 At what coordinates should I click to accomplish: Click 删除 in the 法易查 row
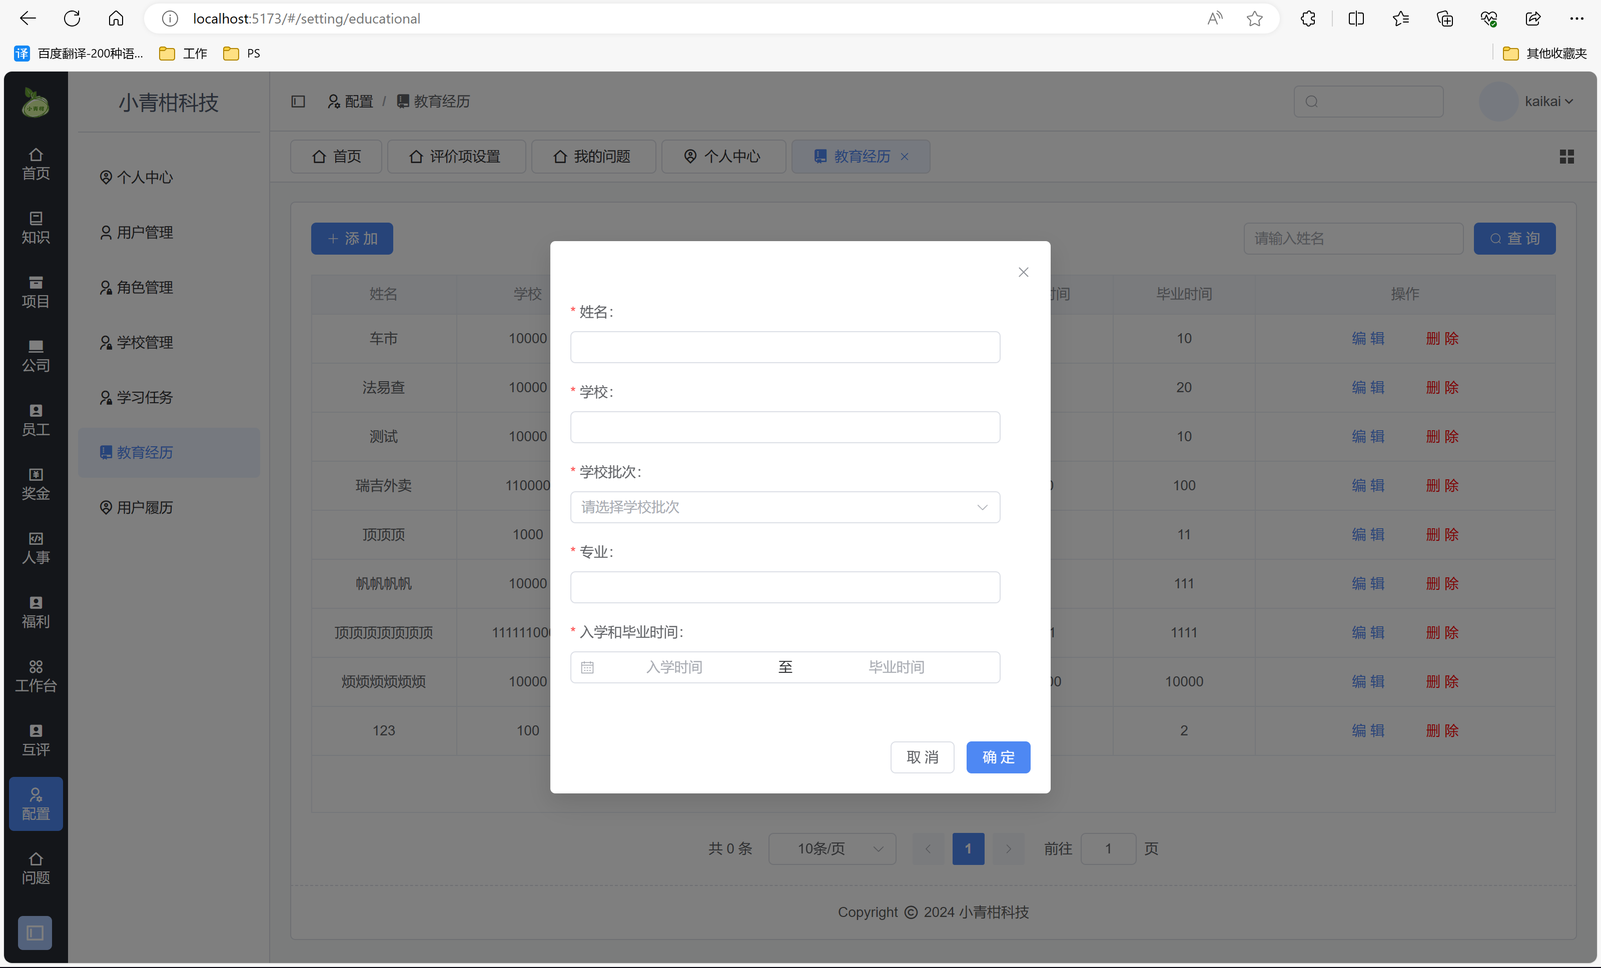pyautogui.click(x=1442, y=387)
